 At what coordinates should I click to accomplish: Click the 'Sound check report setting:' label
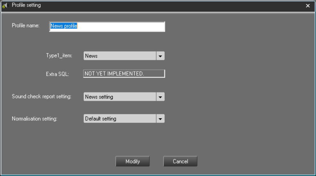[41, 97]
